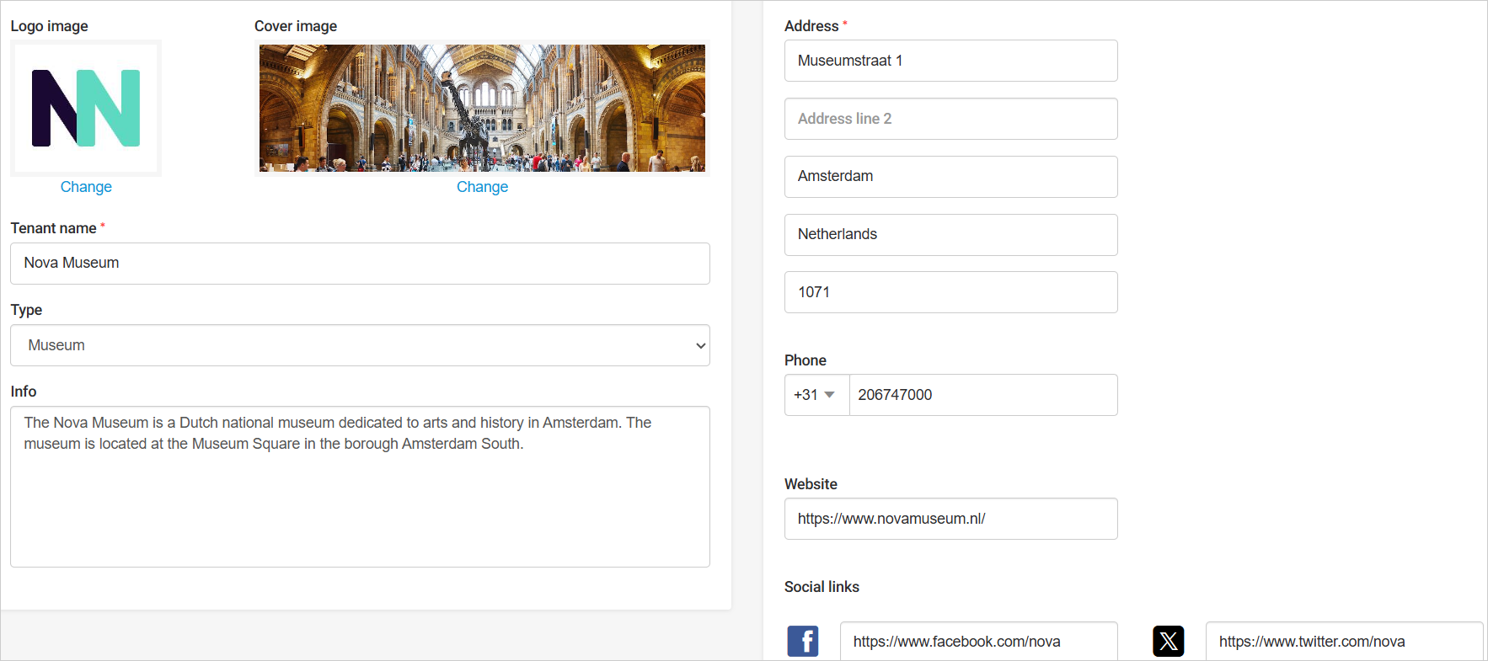This screenshot has height=661, width=1488.
Task: Click the museum hall cover image
Action: (x=482, y=108)
